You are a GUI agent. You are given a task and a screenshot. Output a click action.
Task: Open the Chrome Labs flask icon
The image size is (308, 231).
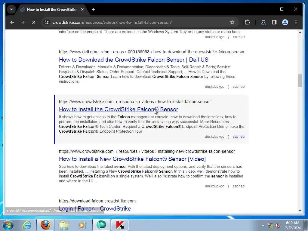click(x=263, y=22)
